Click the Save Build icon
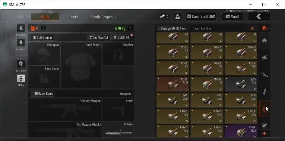Viewport: 285px width, 141px height. [x=21, y=43]
